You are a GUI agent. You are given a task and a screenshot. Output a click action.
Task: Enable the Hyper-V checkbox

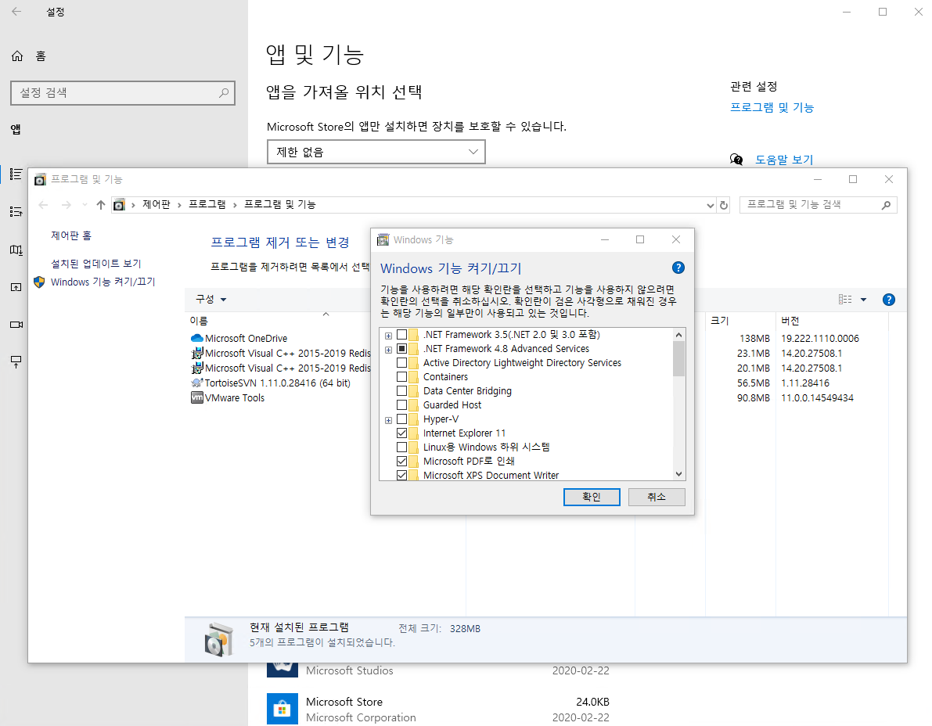coord(401,419)
